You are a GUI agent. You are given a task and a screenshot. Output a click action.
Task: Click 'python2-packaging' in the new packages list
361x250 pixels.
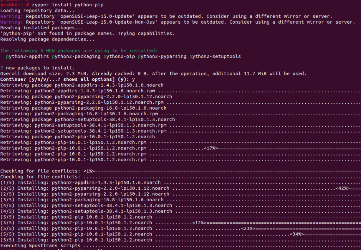pos(76,56)
